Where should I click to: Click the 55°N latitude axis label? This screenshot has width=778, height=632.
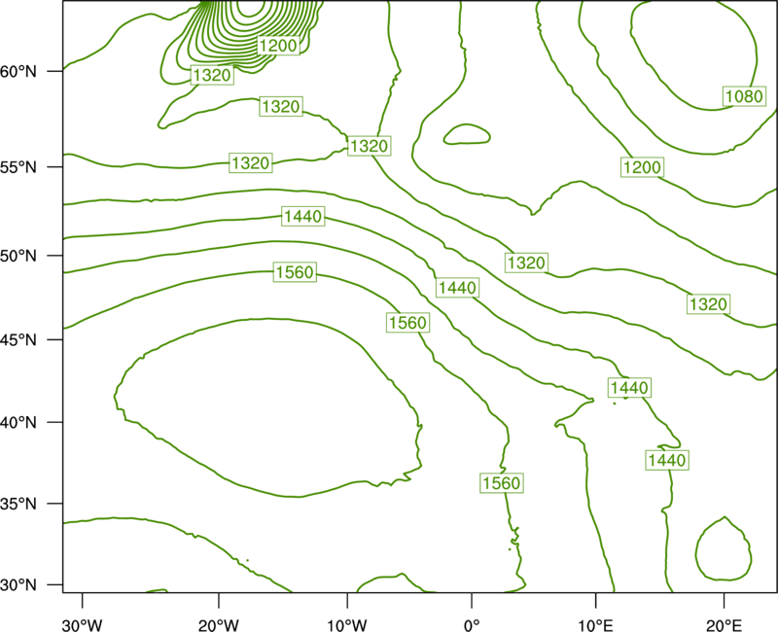18,167
